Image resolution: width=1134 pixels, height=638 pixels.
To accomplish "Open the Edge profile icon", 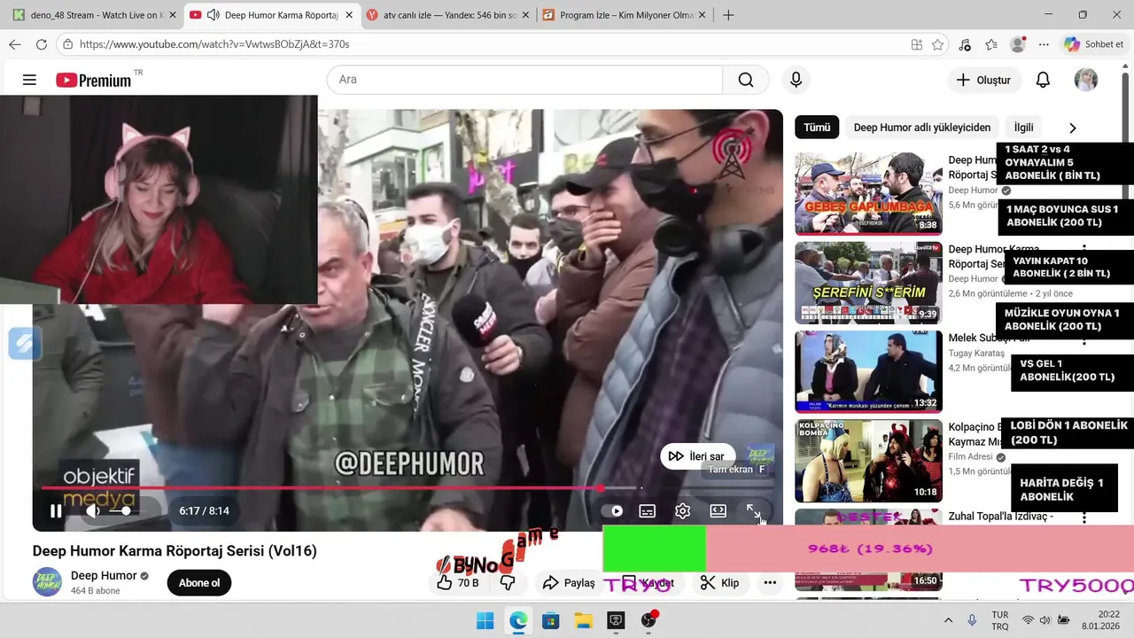I will (x=1018, y=44).
